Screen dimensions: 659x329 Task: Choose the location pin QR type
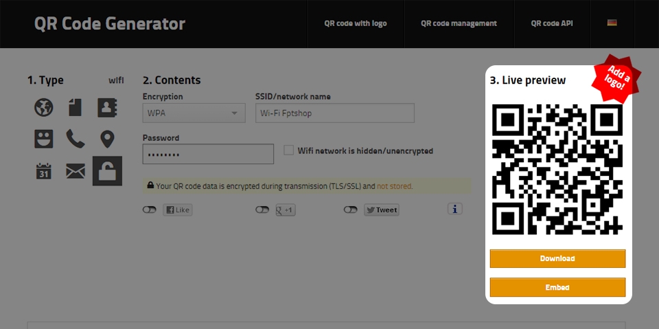[107, 139]
